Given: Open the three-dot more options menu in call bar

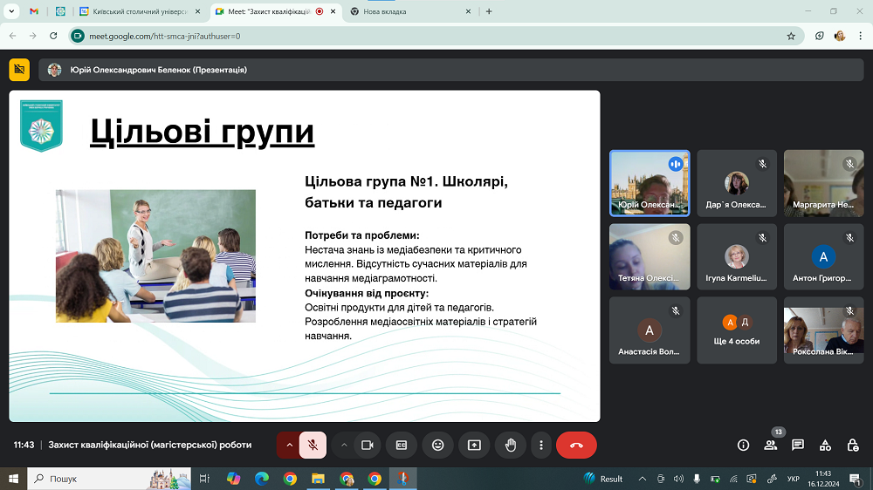Looking at the screenshot, I should (542, 445).
